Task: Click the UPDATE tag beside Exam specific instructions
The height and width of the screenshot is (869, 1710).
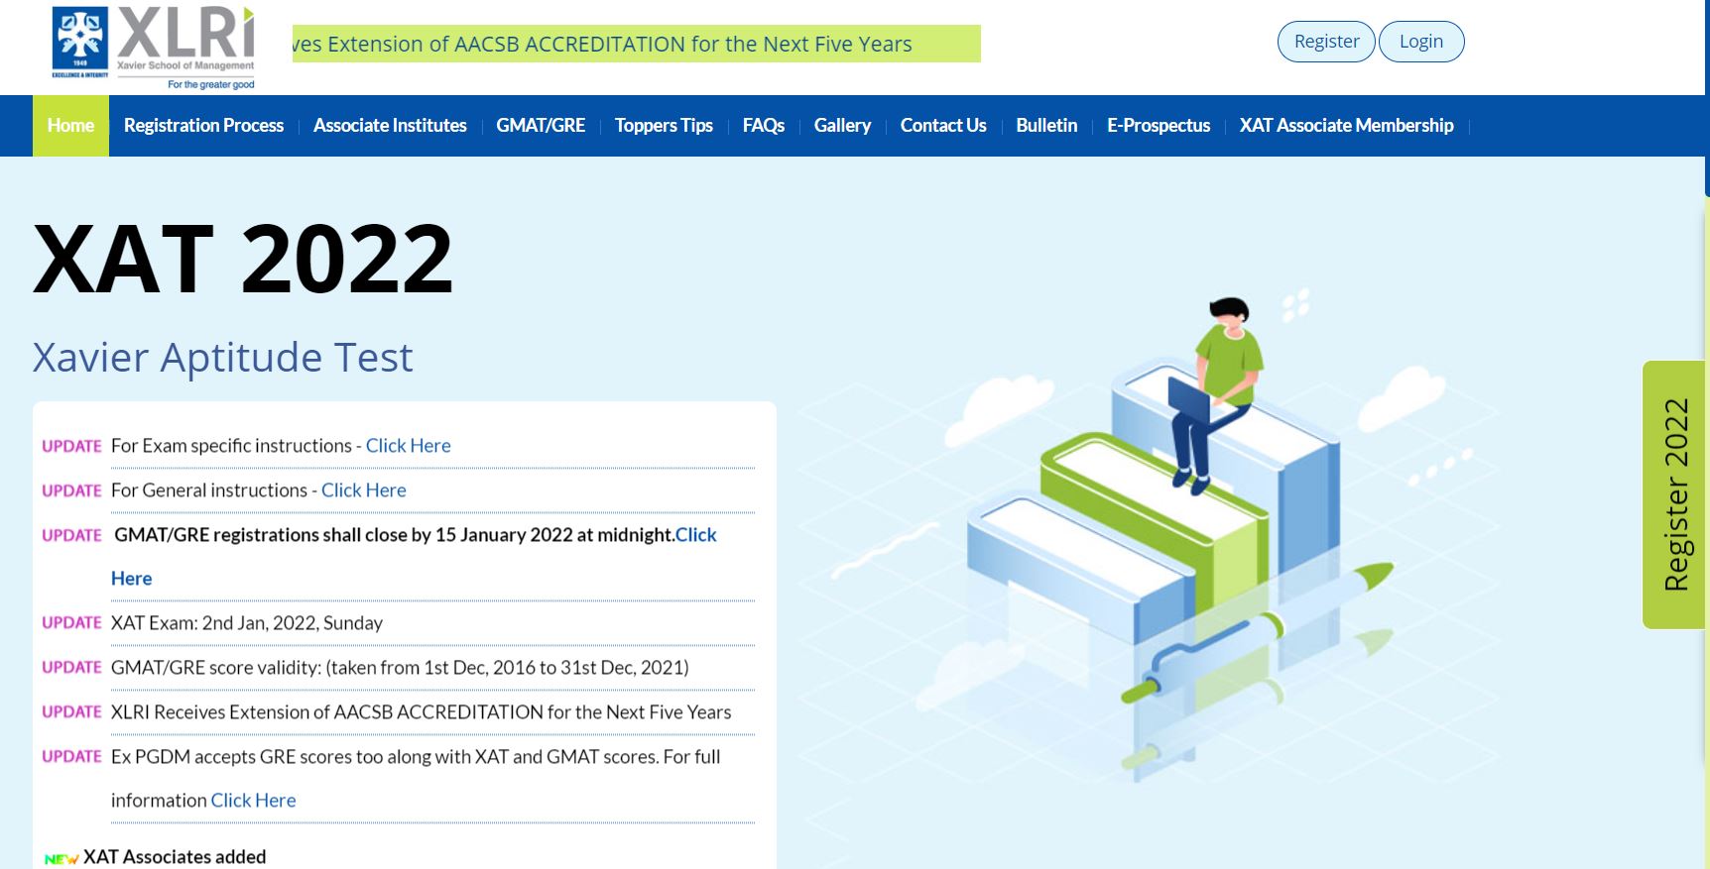Action: pyautogui.click(x=71, y=446)
